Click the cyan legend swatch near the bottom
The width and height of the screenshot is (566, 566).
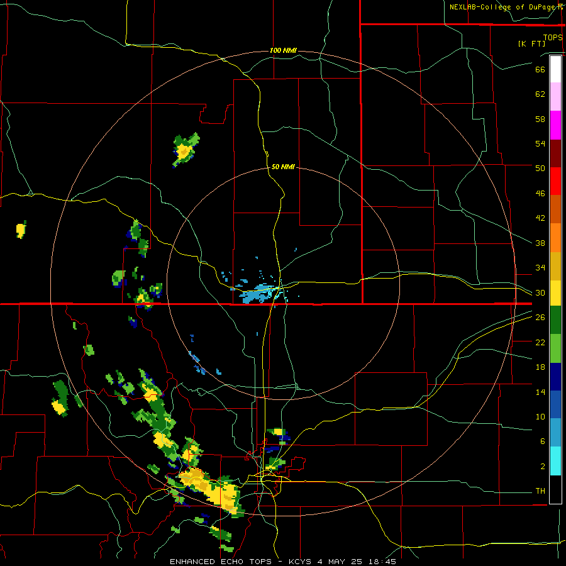[x=555, y=461]
